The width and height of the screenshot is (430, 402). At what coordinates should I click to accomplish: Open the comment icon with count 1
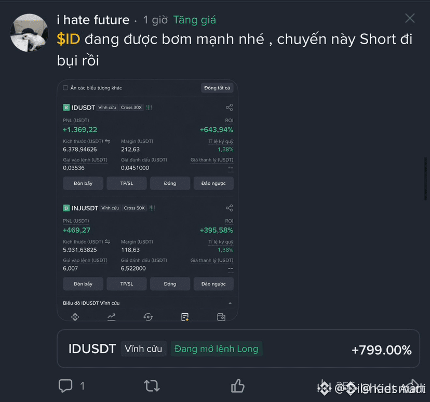click(x=65, y=385)
